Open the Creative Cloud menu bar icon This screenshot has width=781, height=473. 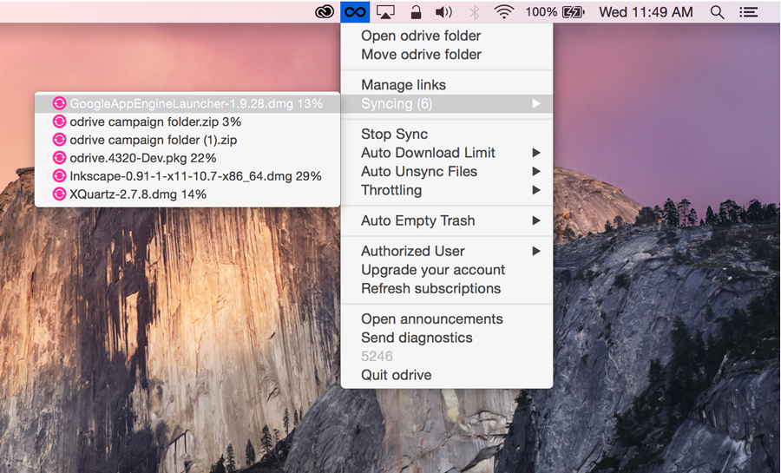(x=325, y=11)
